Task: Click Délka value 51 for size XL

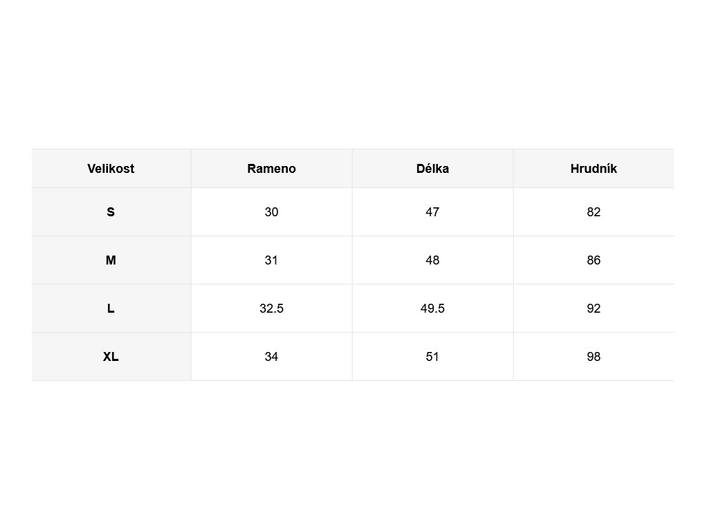Action: coord(432,357)
